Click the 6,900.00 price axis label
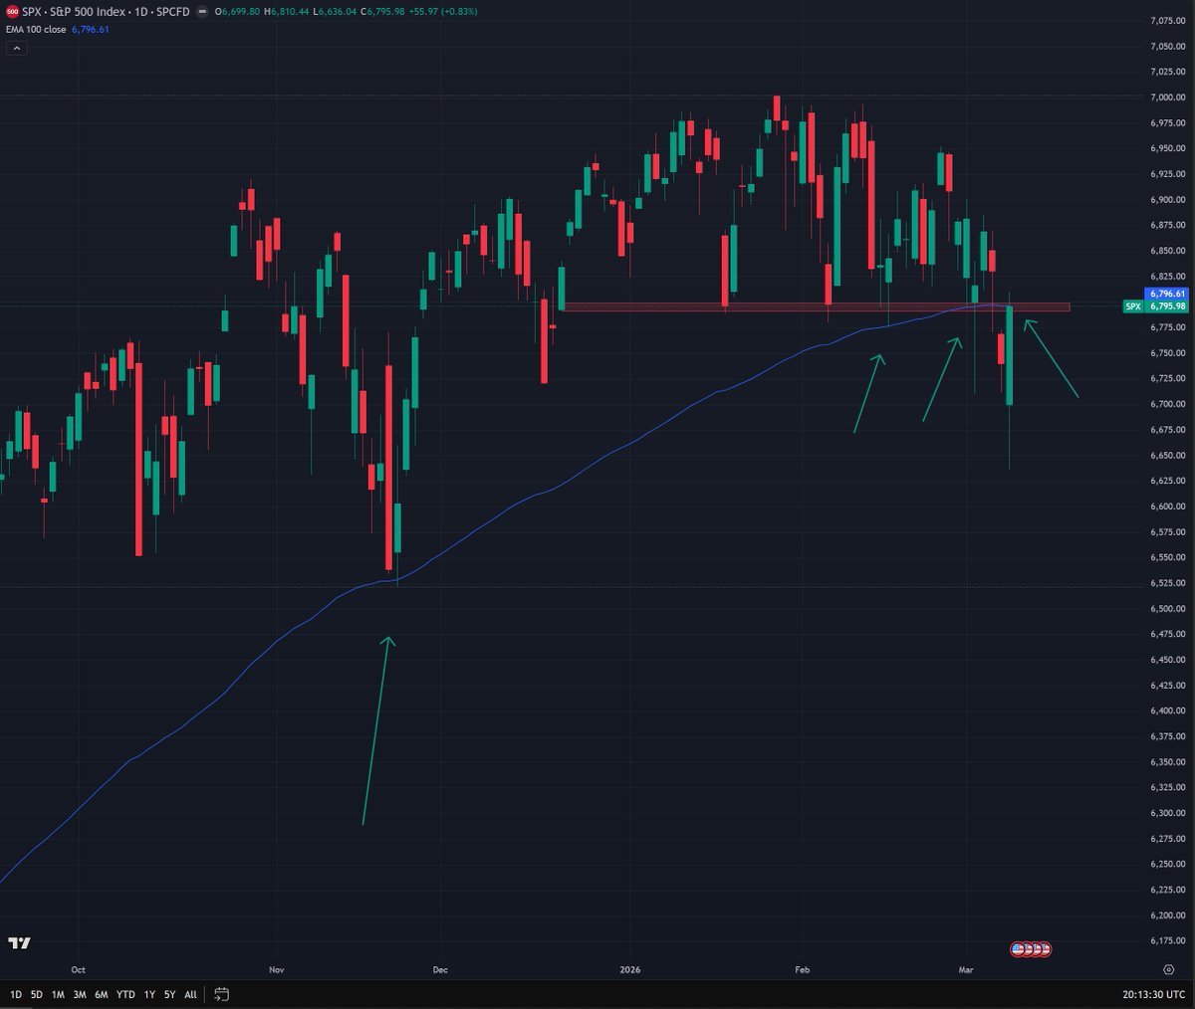 (1167, 200)
